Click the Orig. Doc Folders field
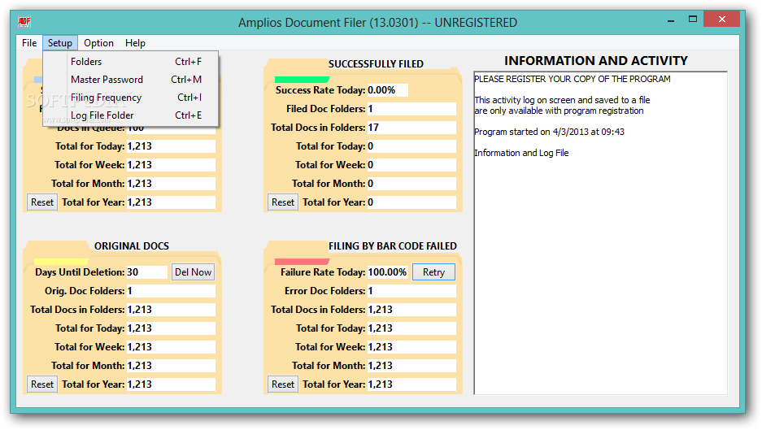This screenshot has height=430, width=762. [171, 291]
